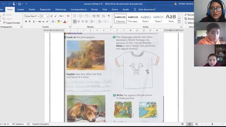The image size is (226, 127).
Task: Align text to the left
Action: click(75, 22)
